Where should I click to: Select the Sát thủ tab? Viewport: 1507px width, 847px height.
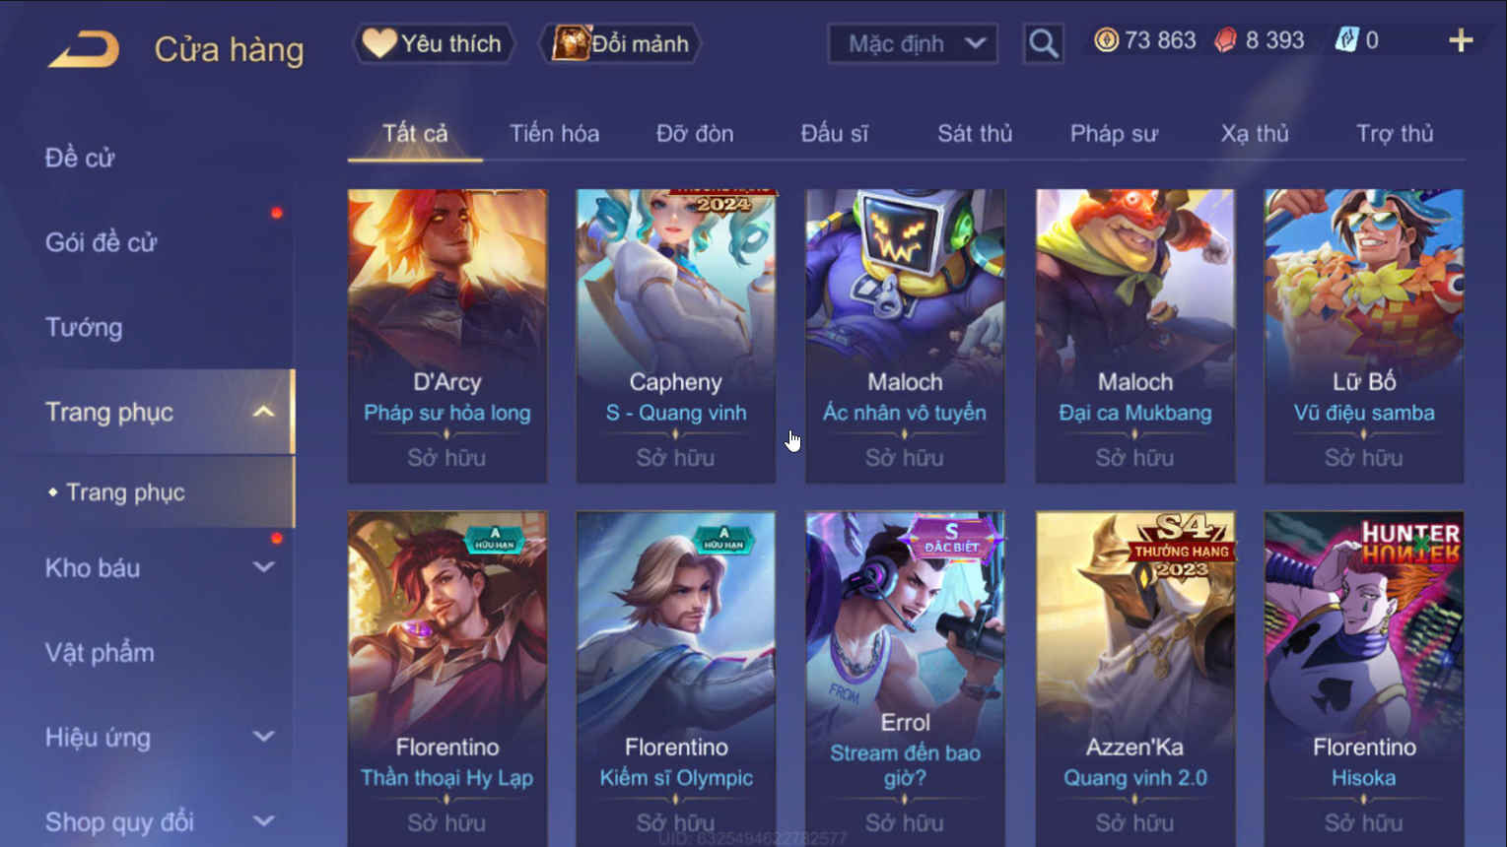click(x=975, y=133)
